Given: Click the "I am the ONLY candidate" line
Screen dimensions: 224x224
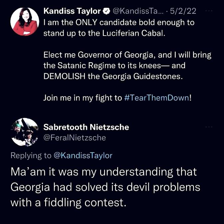Looking at the screenshot, I should pos(119,23).
